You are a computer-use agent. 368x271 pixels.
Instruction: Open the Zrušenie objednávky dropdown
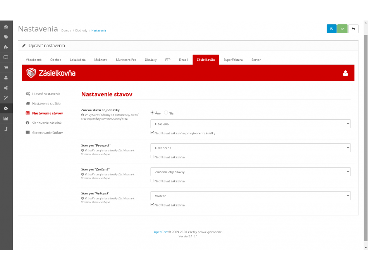(x=250, y=172)
